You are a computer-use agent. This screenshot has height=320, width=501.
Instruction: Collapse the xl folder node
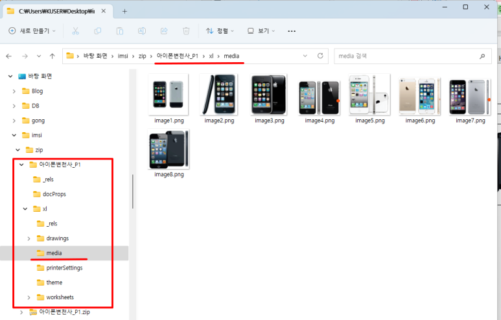(x=25, y=209)
